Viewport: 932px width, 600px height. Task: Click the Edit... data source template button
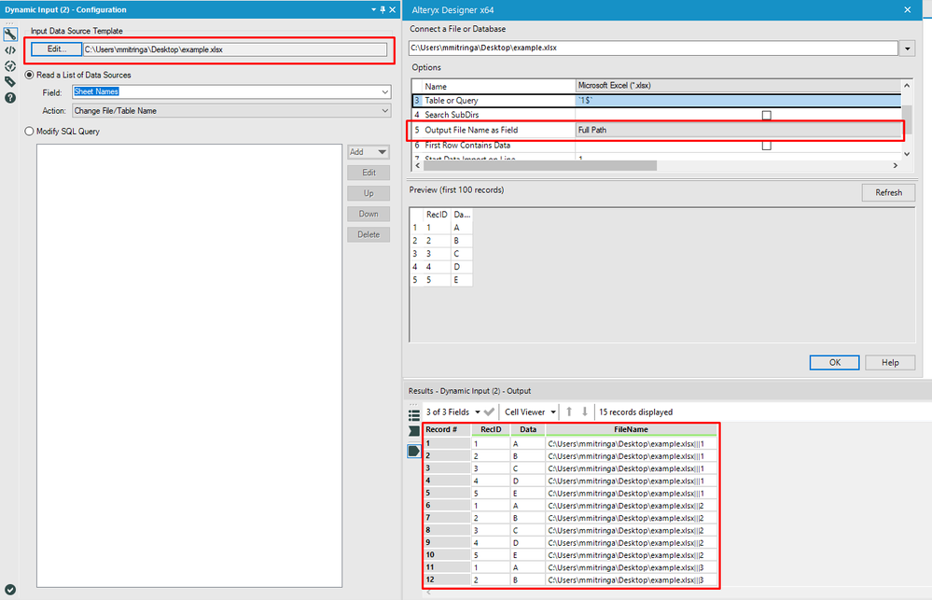(x=57, y=49)
